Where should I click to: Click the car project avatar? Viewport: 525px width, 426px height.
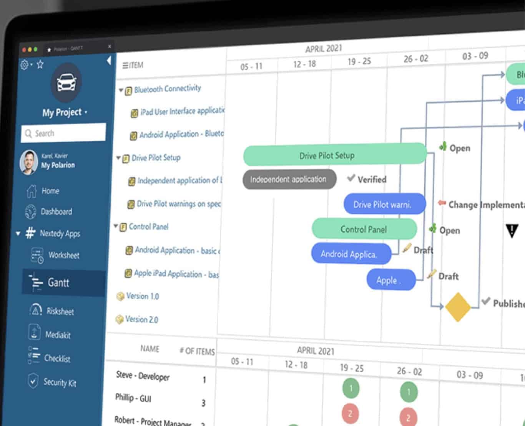(66, 82)
